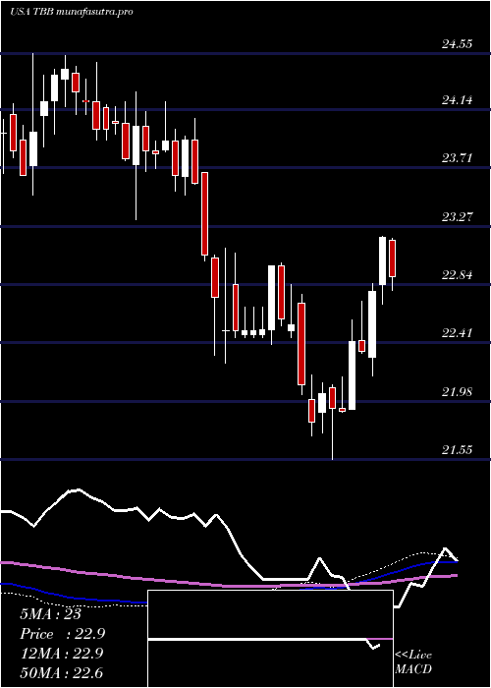Click the <<Live MACD label
This screenshot has height=688, width=491.
[413, 661]
